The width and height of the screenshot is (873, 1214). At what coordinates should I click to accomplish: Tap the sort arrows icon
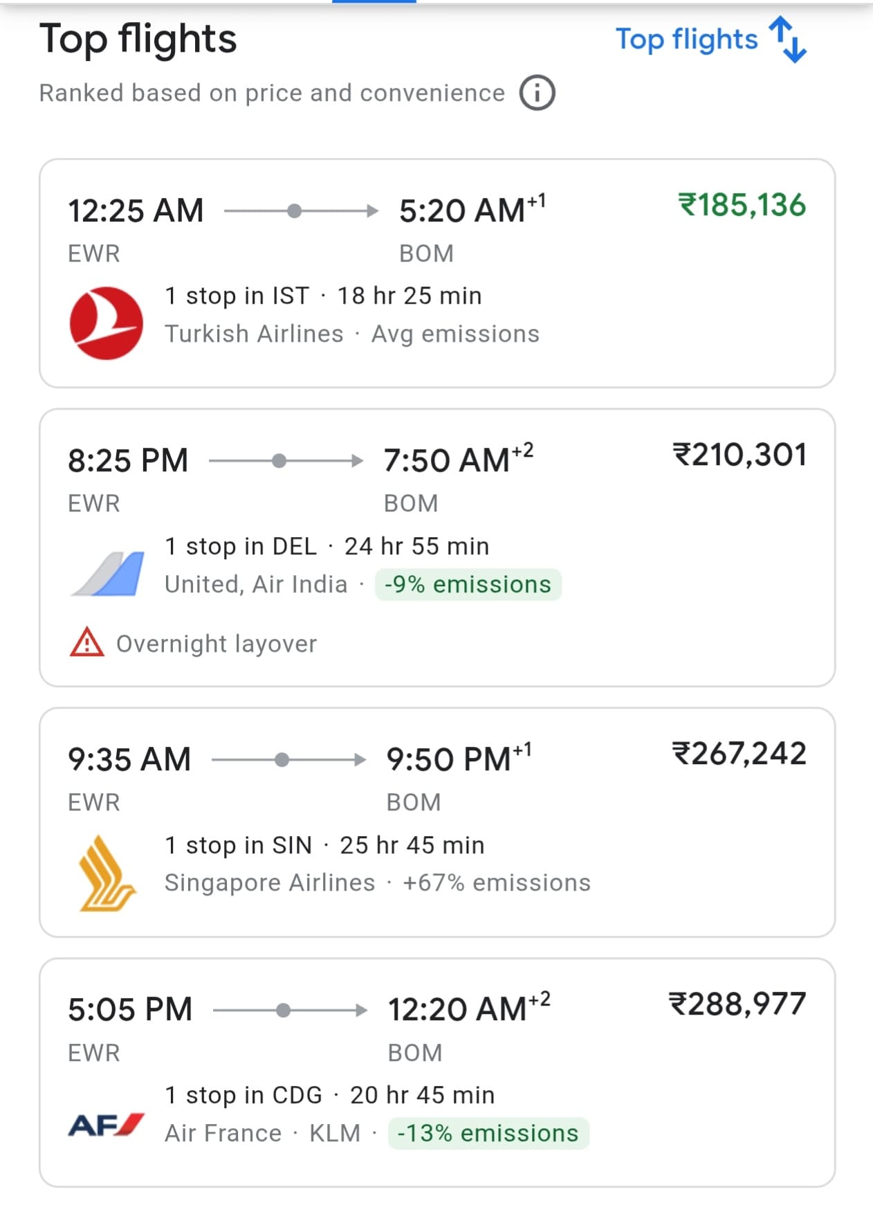tap(789, 39)
